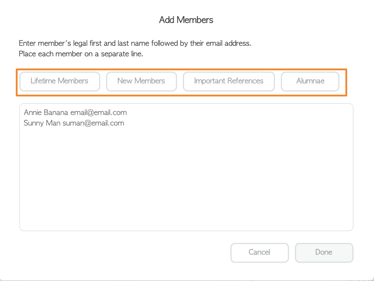Screen dimensions: 374x281
Task: Click the Add Members dialog title
Action: 186,20
